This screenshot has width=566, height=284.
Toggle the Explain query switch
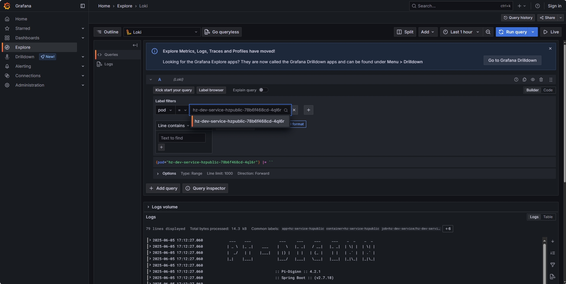263,90
